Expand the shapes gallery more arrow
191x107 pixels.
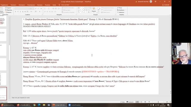[x=90, y=12]
